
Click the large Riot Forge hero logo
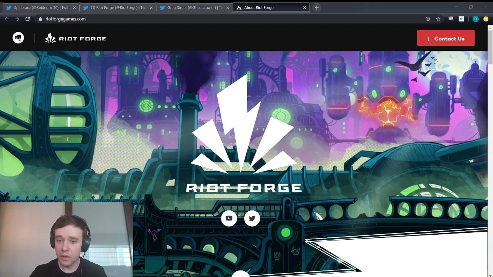pos(244,133)
